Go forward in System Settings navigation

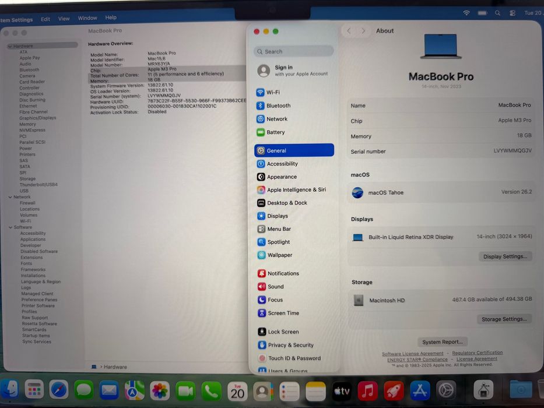click(363, 31)
